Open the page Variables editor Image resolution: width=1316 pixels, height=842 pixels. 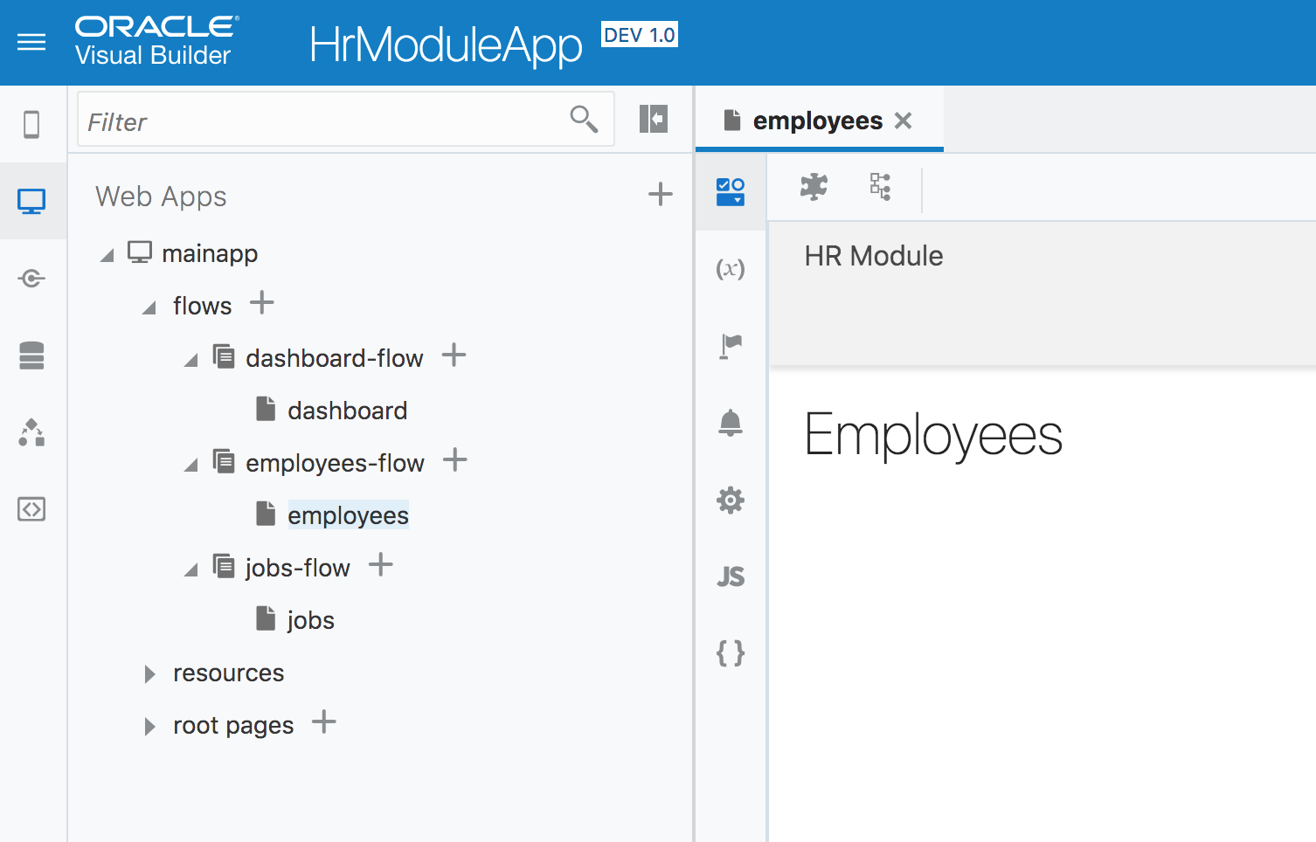click(731, 268)
